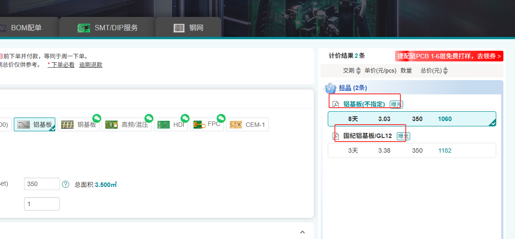Select the 3天 1182 quote row

412,150
